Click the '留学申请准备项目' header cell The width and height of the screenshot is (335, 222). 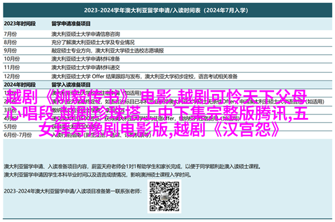point(71,23)
